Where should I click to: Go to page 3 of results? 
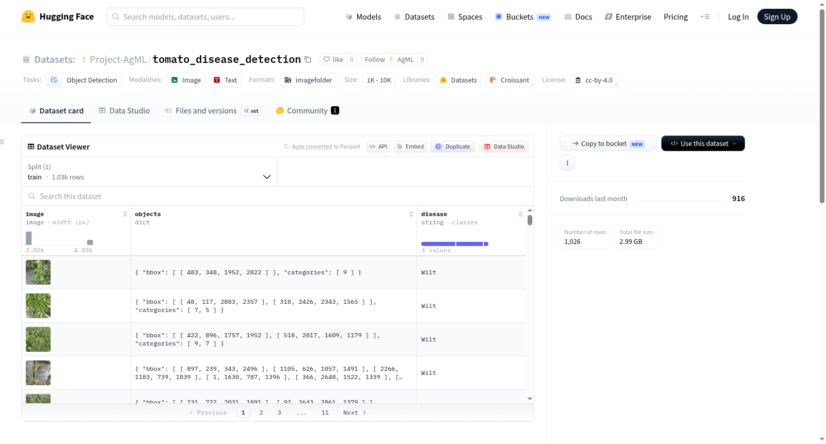[279, 413]
